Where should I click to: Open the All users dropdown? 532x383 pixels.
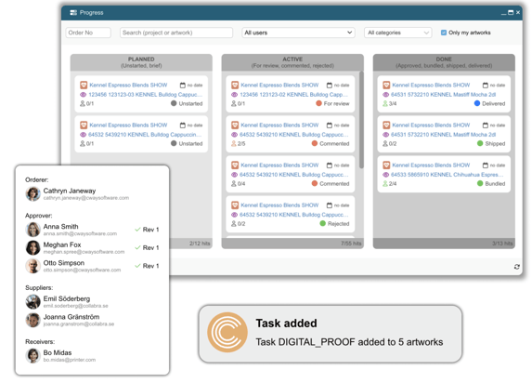[298, 33]
